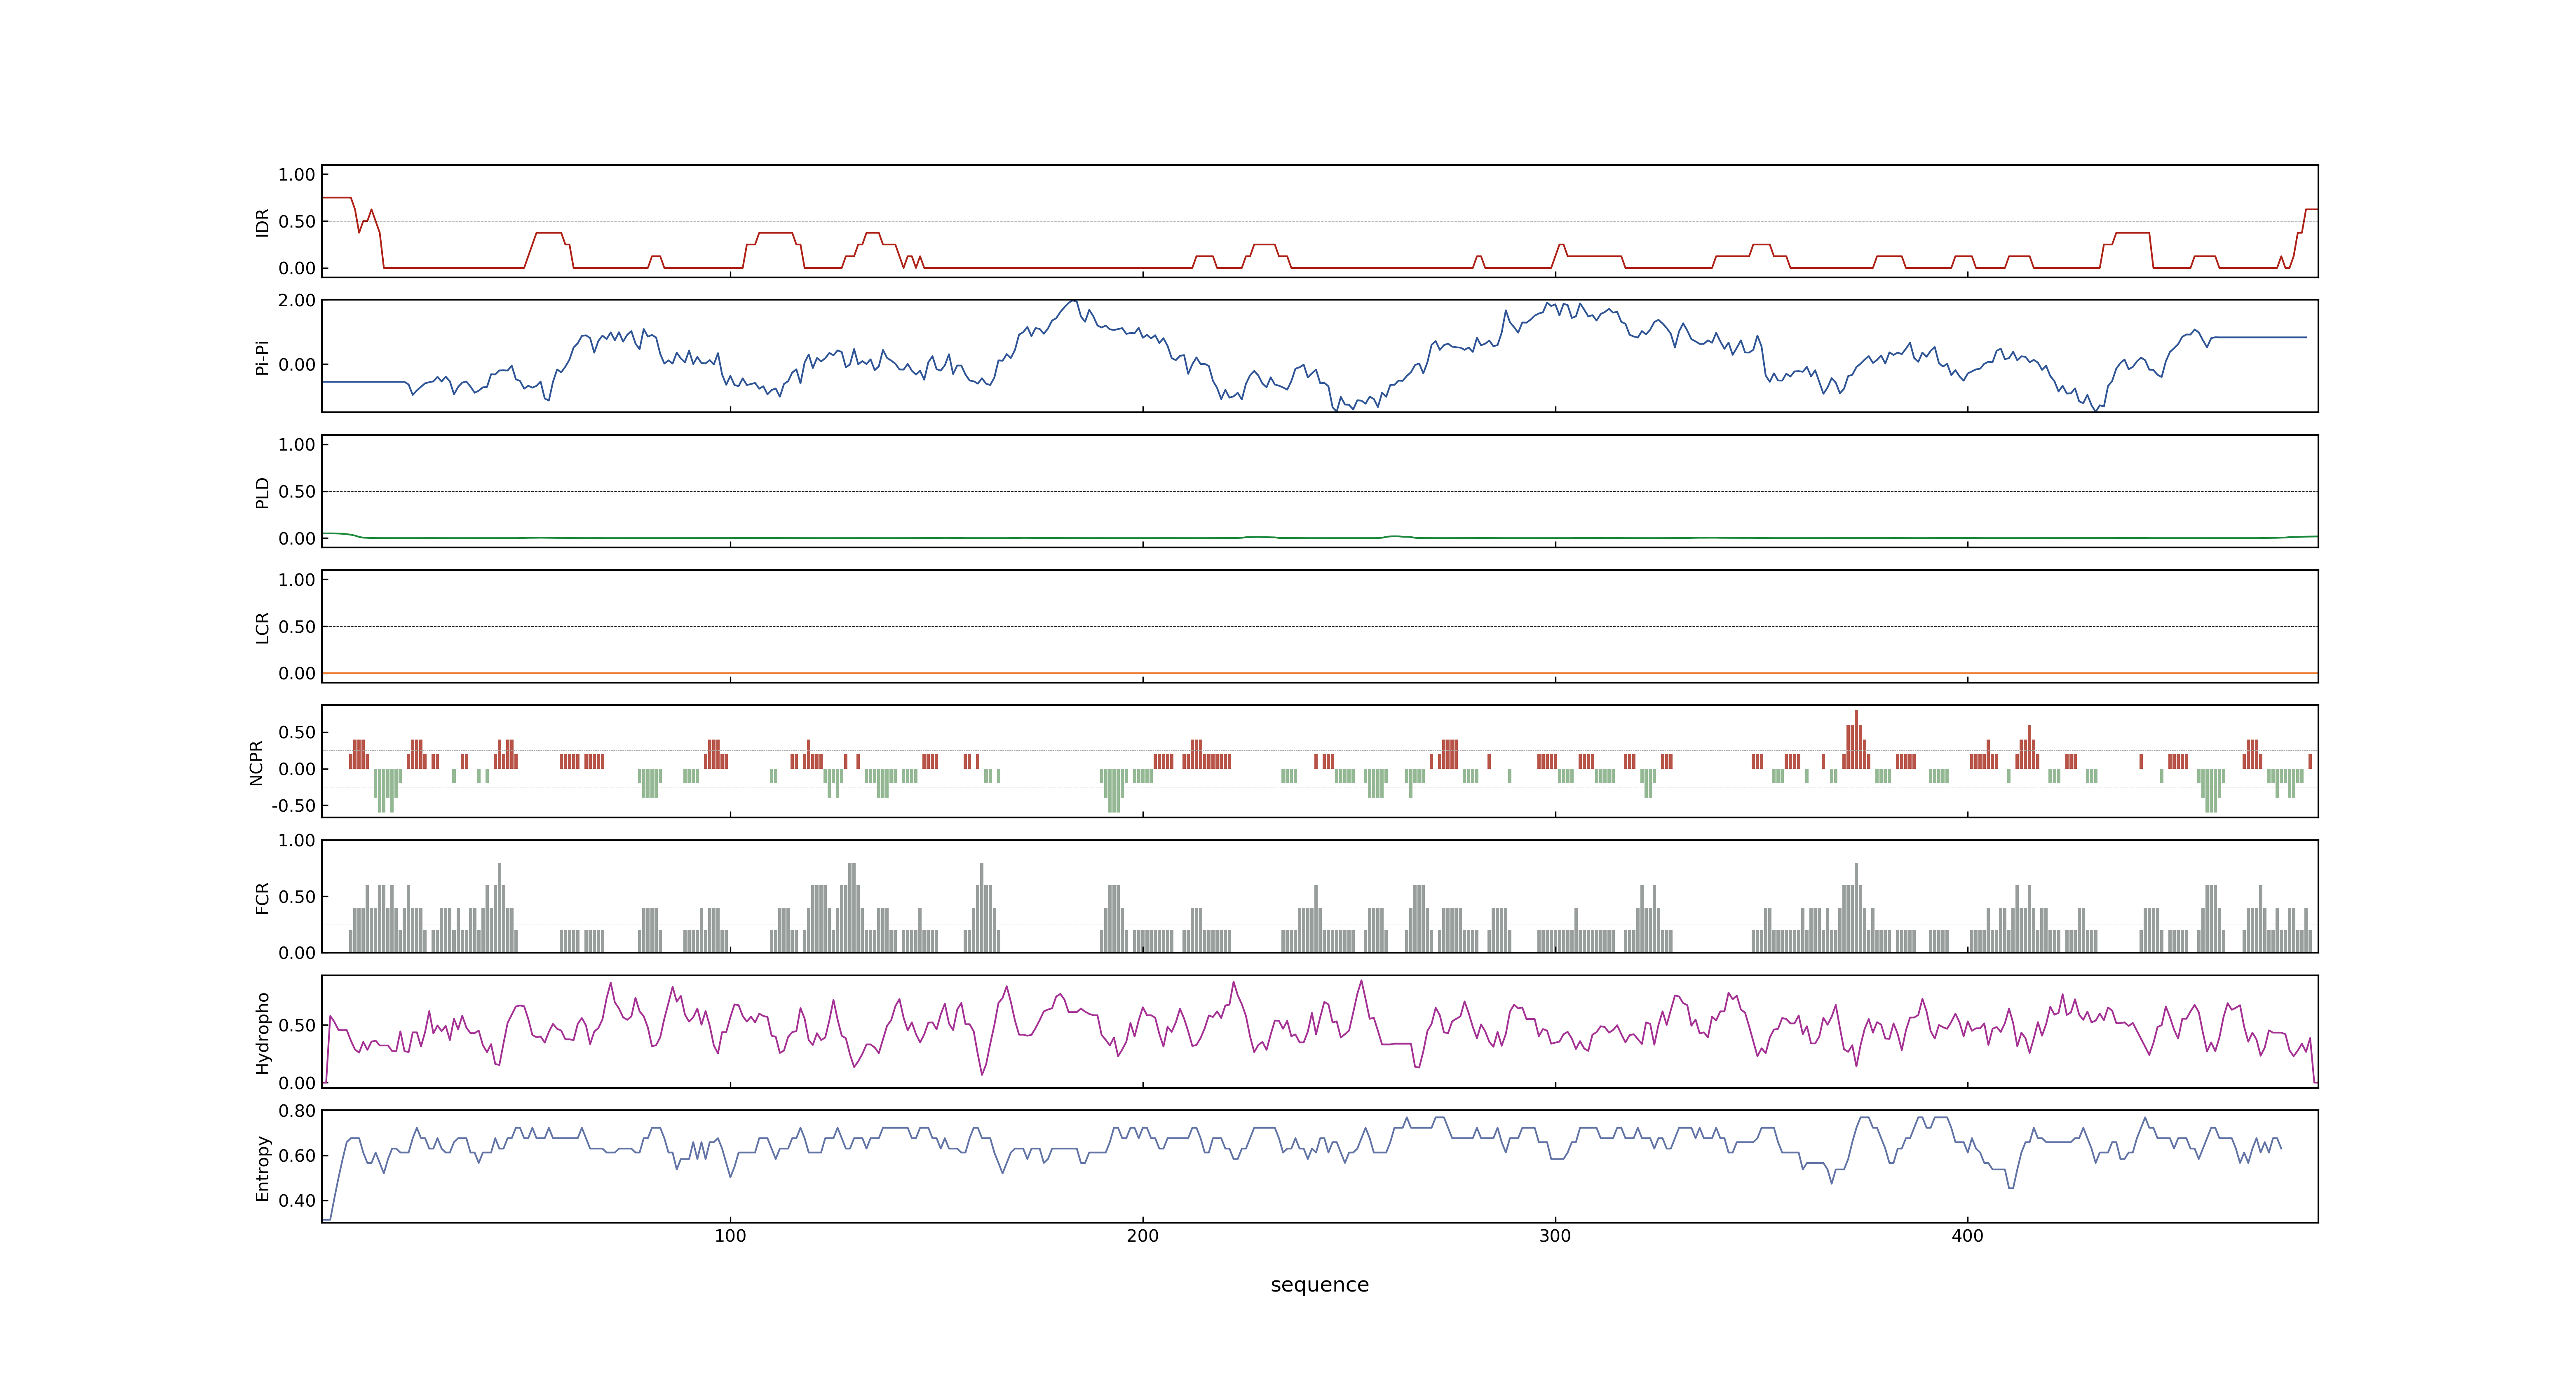Click the 1.00 tick of PLD panel
Screen dimensions: 2576x1374
[x=297, y=445]
